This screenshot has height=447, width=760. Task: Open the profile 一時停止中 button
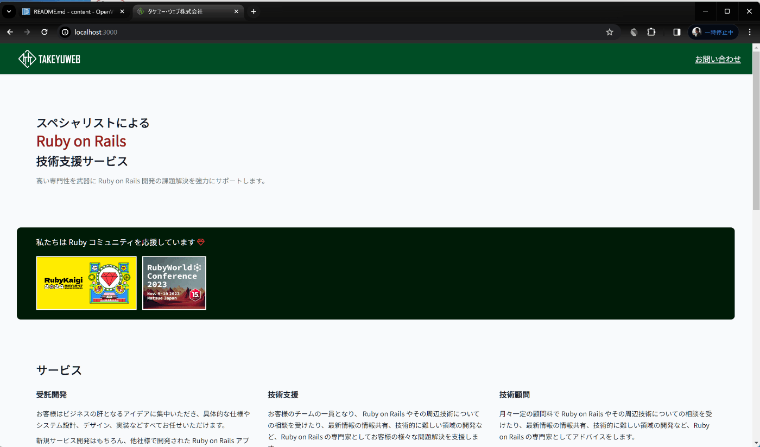point(713,32)
